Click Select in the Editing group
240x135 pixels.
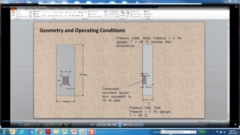pyautogui.click(x=147, y=16)
